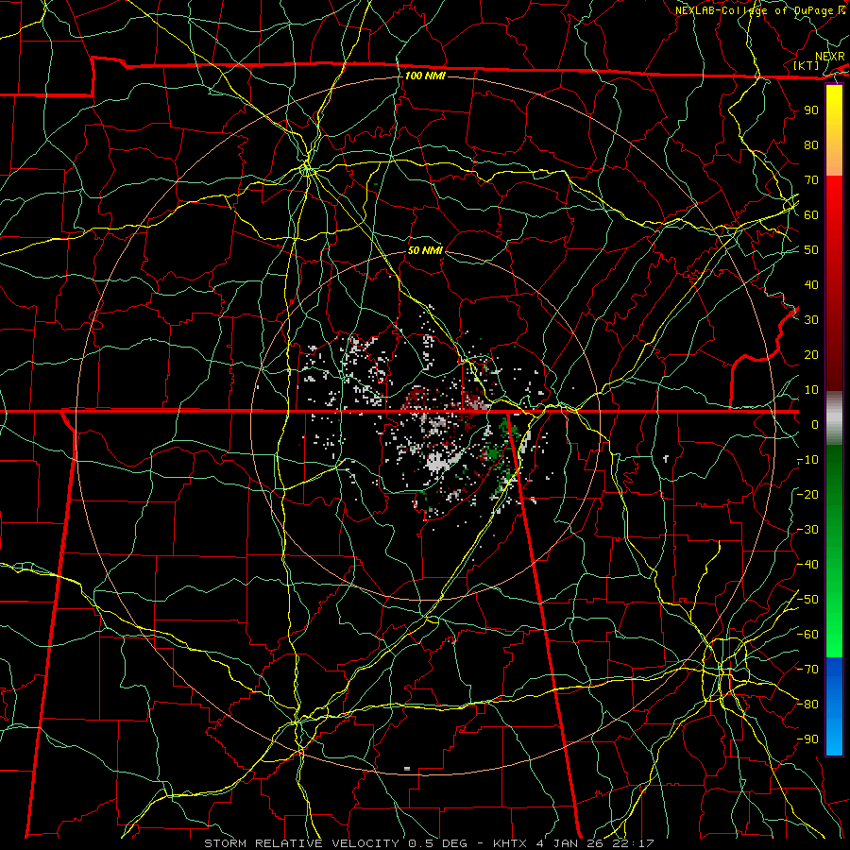Click the 'KHTX' radar site identifier
Viewport: 850px width, 850px height.
[x=510, y=843]
